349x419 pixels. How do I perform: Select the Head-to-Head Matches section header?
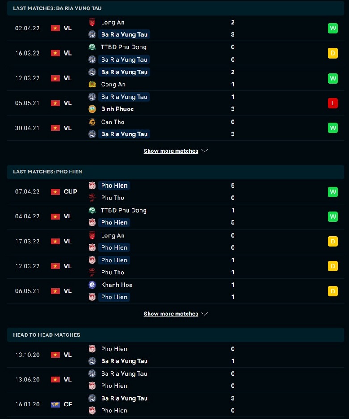[x=175, y=335]
